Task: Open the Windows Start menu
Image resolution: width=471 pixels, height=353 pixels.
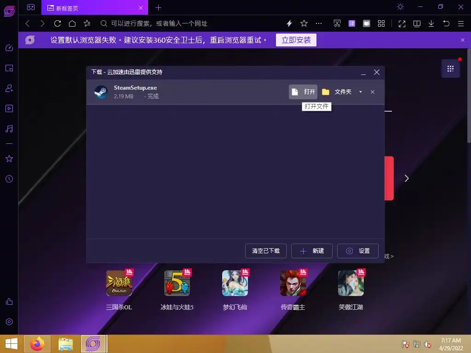Action: click(11, 344)
